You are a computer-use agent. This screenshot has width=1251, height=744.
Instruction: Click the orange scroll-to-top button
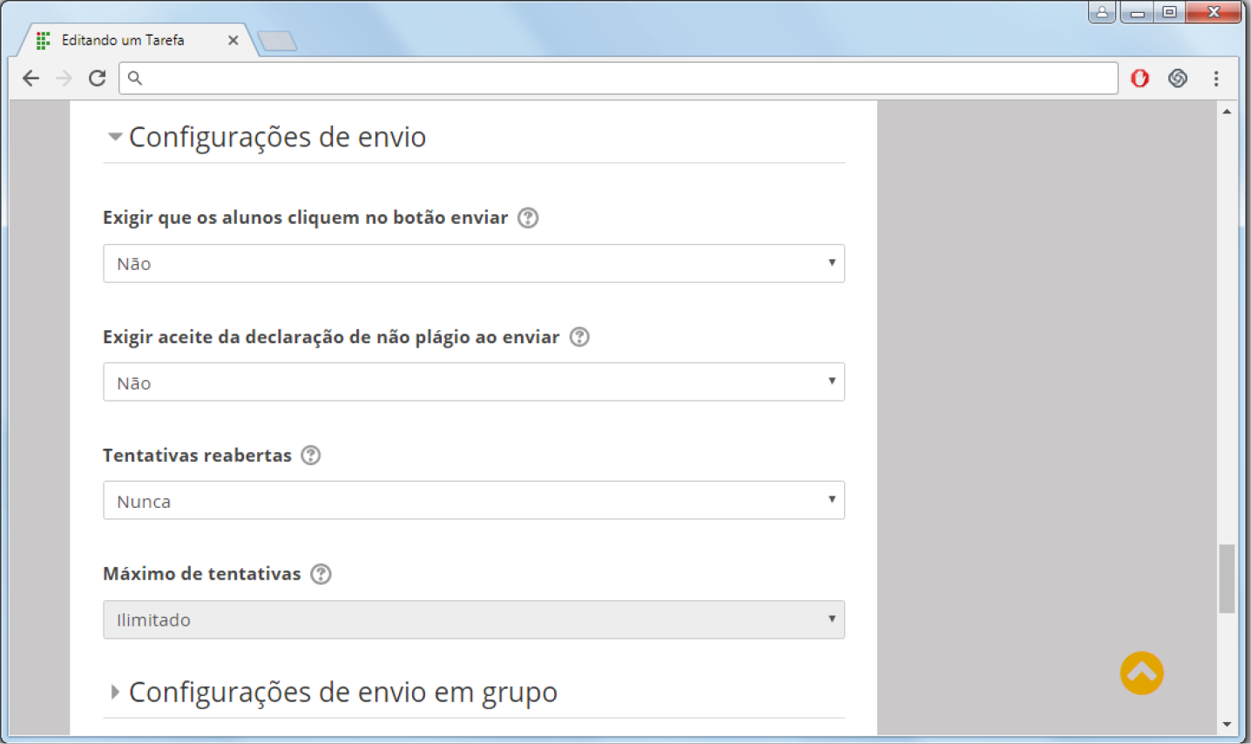[1141, 673]
